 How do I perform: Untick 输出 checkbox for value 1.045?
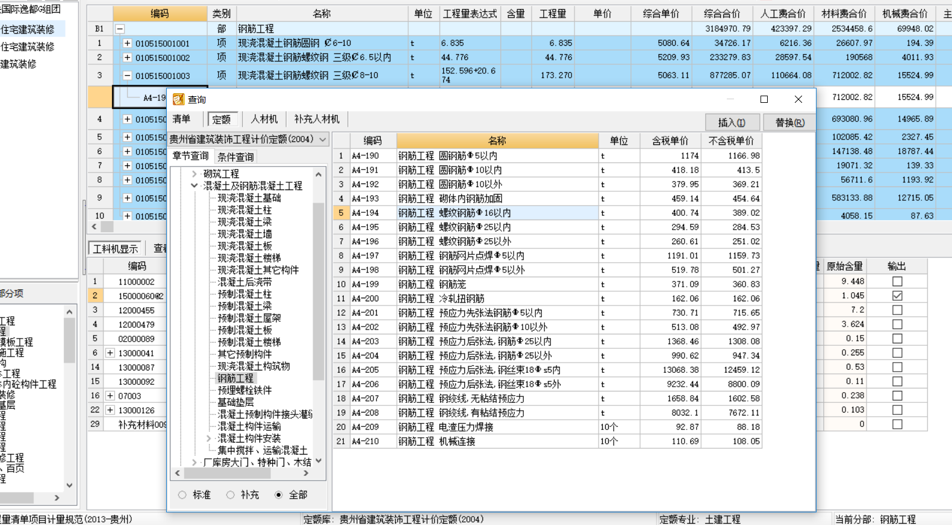coord(897,296)
